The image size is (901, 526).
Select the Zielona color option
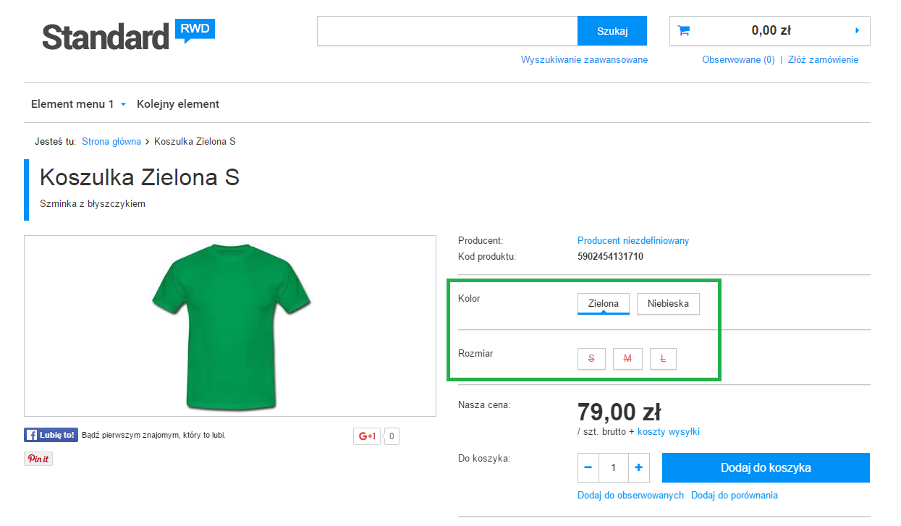click(x=603, y=304)
